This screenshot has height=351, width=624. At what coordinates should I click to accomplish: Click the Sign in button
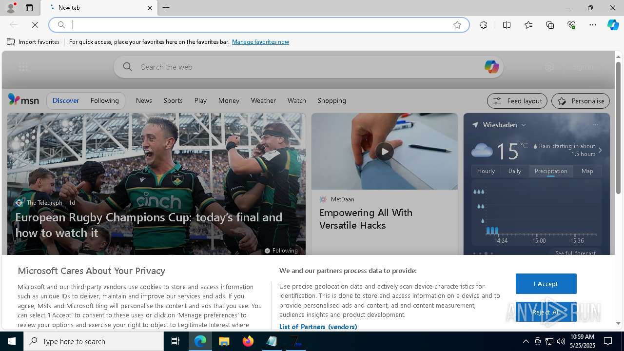pyautogui.click(x=583, y=67)
